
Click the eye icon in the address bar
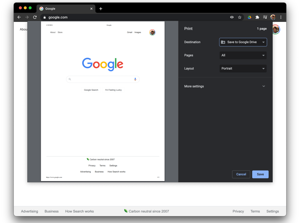232,17
